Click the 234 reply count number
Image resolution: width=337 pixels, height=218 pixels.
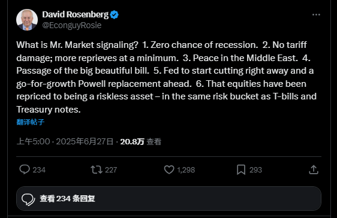point(39,170)
